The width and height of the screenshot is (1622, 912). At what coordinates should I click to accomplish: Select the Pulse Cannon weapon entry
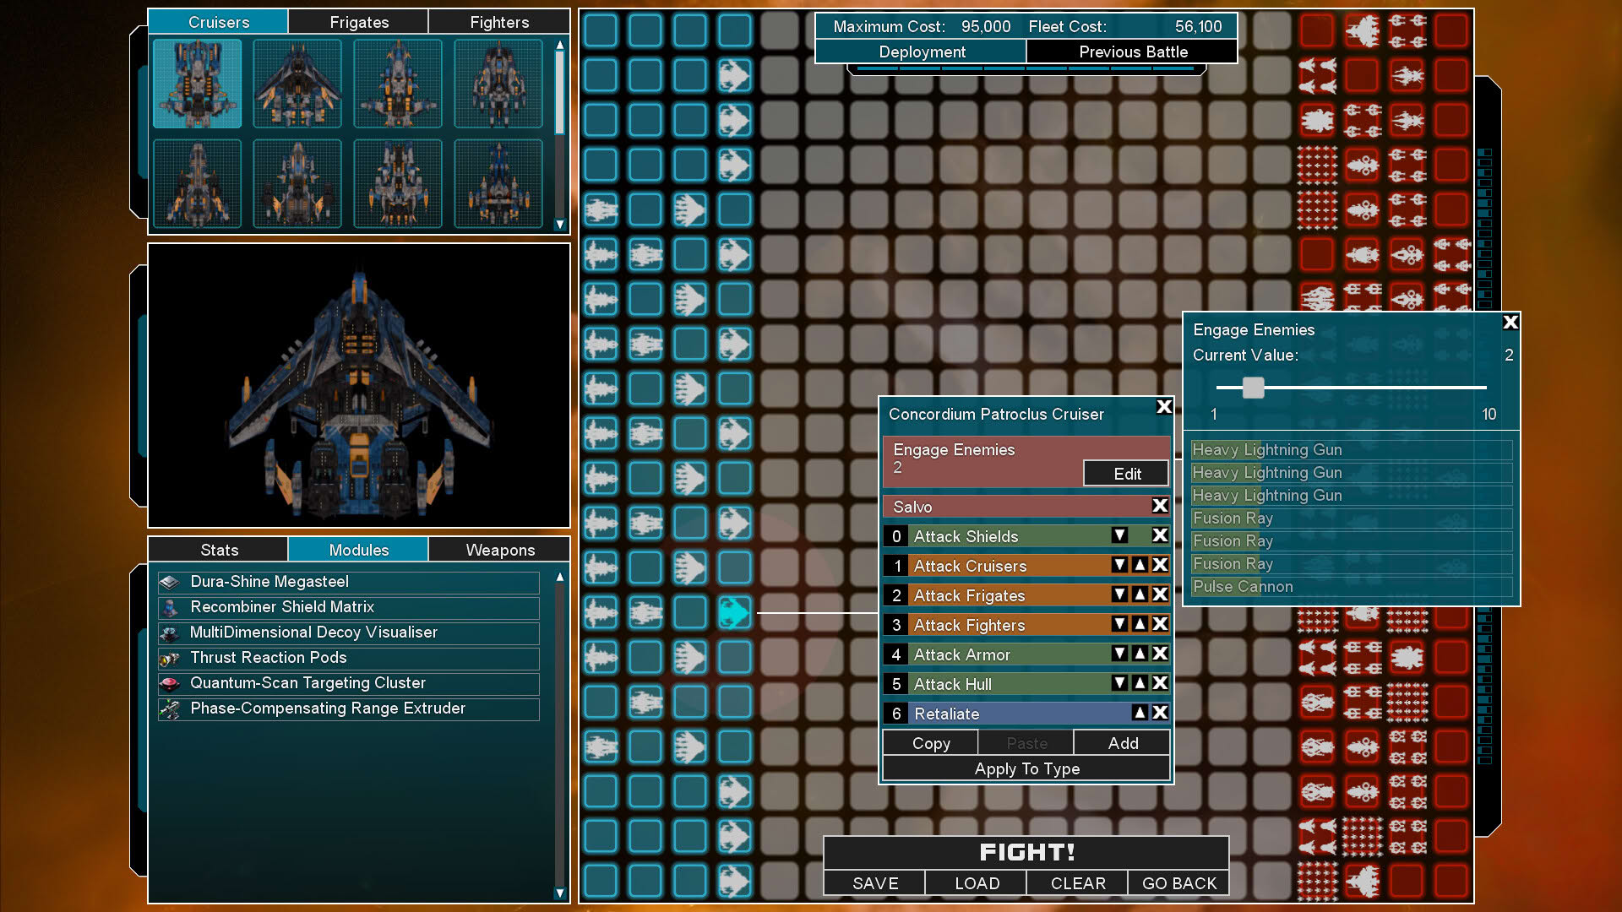click(1351, 587)
